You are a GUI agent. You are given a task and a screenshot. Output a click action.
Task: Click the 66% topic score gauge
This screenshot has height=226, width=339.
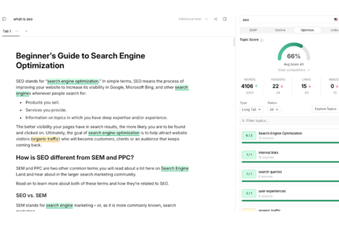point(293,55)
